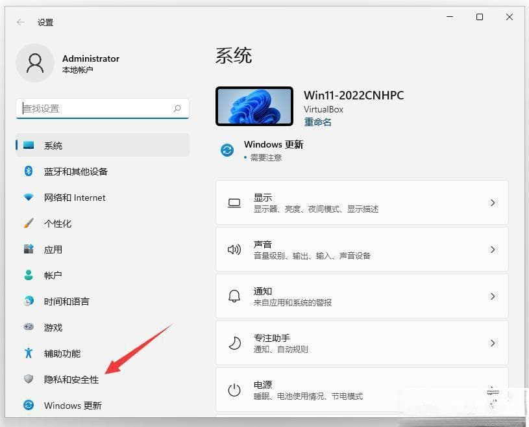Image resolution: width=529 pixels, height=427 pixels.
Task: Close the Settings window
Action: click(510, 16)
